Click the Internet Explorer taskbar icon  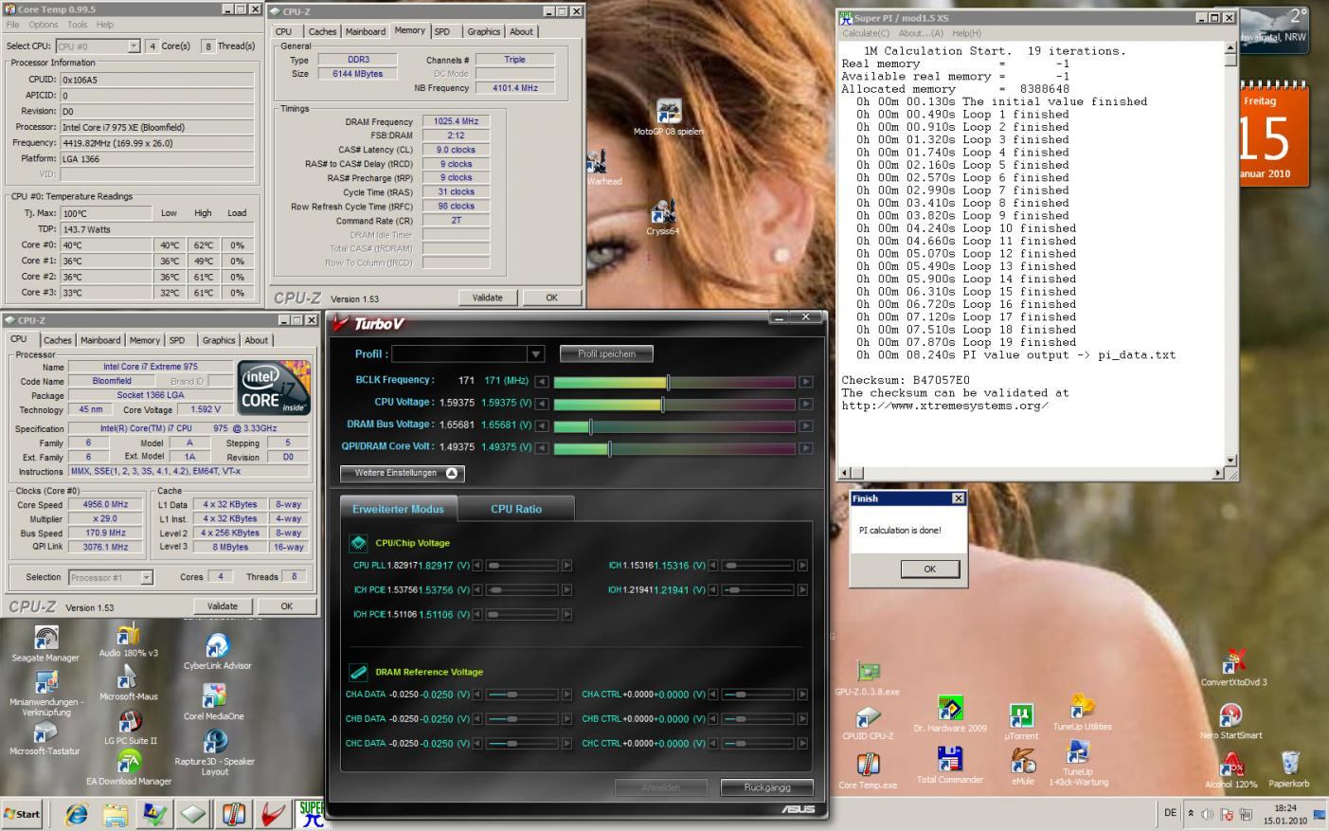[76, 814]
